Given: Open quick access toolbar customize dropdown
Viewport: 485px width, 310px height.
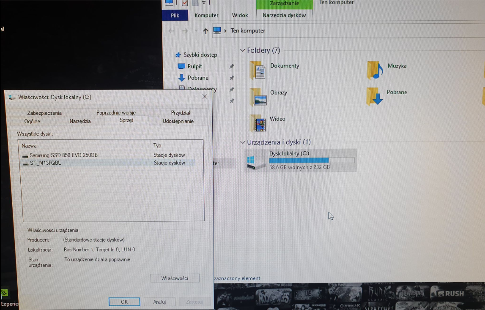Looking at the screenshot, I should click(204, 3).
